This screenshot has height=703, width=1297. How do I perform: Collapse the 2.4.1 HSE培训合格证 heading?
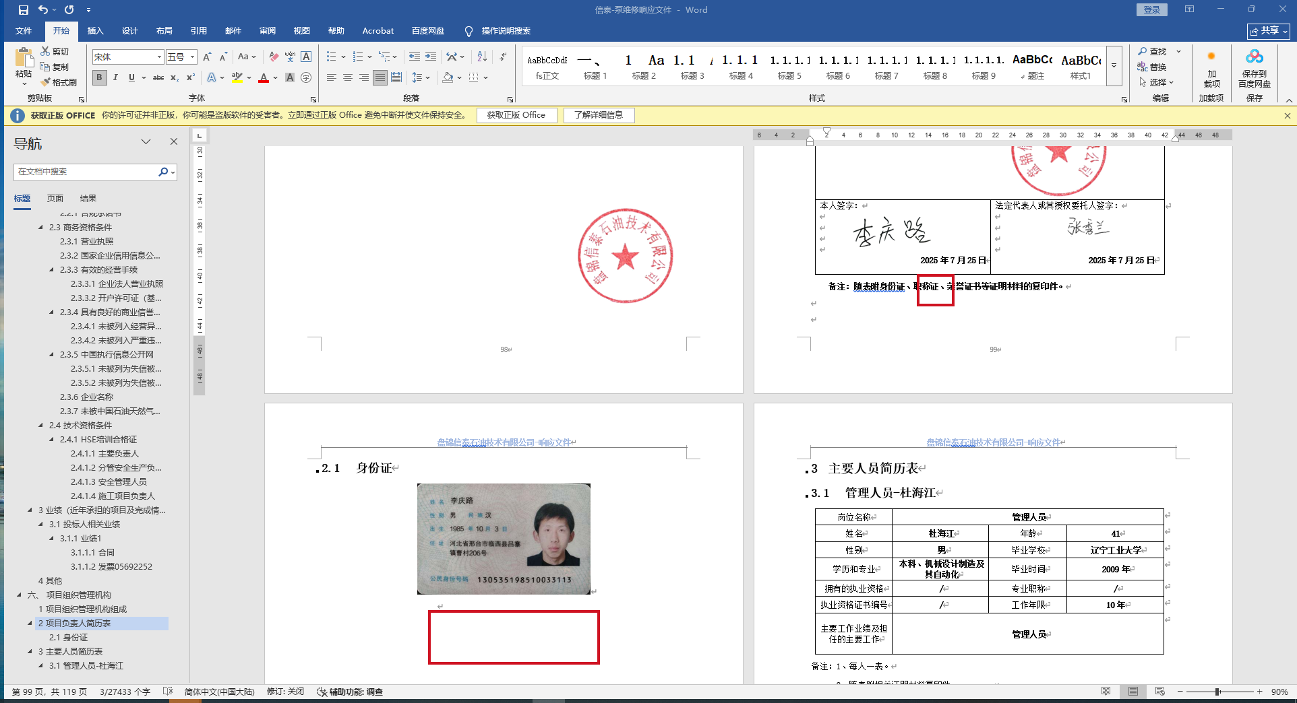click(52, 440)
